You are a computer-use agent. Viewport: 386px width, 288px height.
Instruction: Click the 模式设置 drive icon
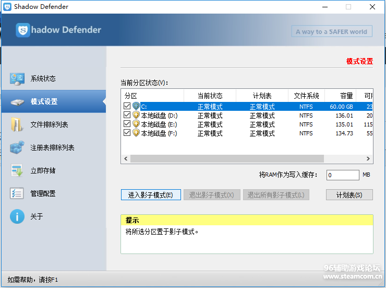click(x=17, y=102)
